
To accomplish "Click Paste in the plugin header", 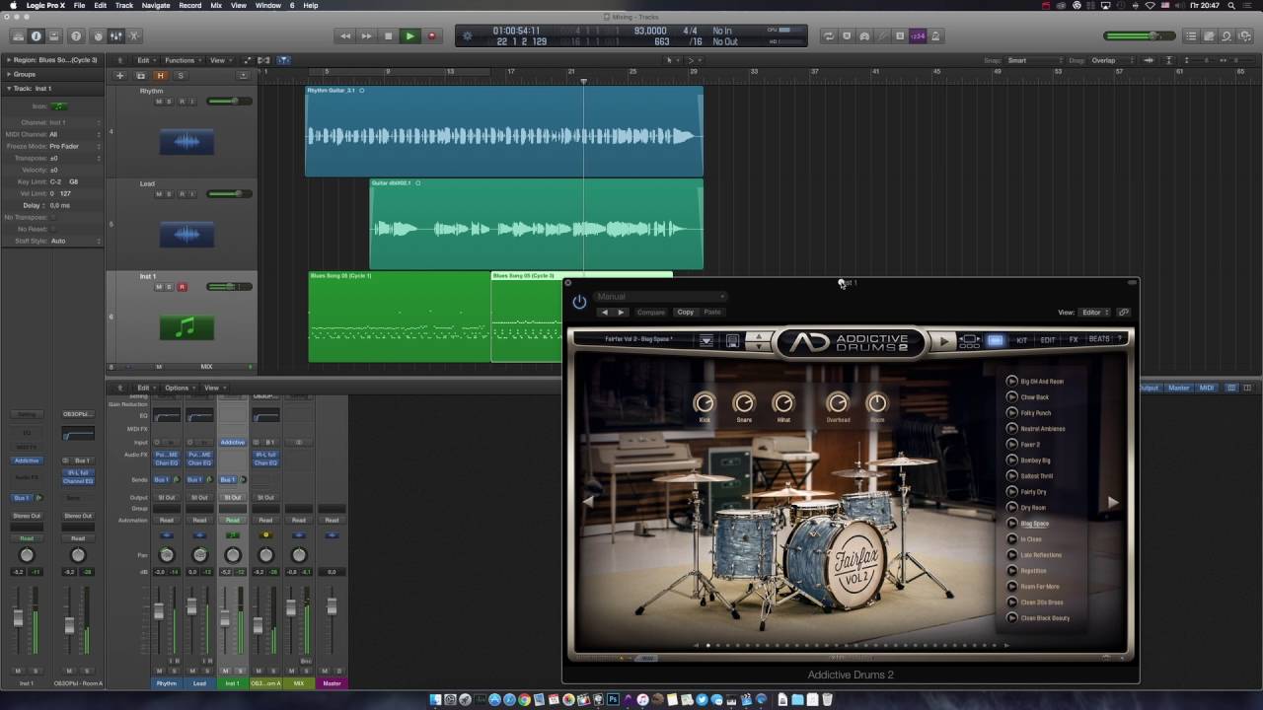I will pyautogui.click(x=712, y=312).
